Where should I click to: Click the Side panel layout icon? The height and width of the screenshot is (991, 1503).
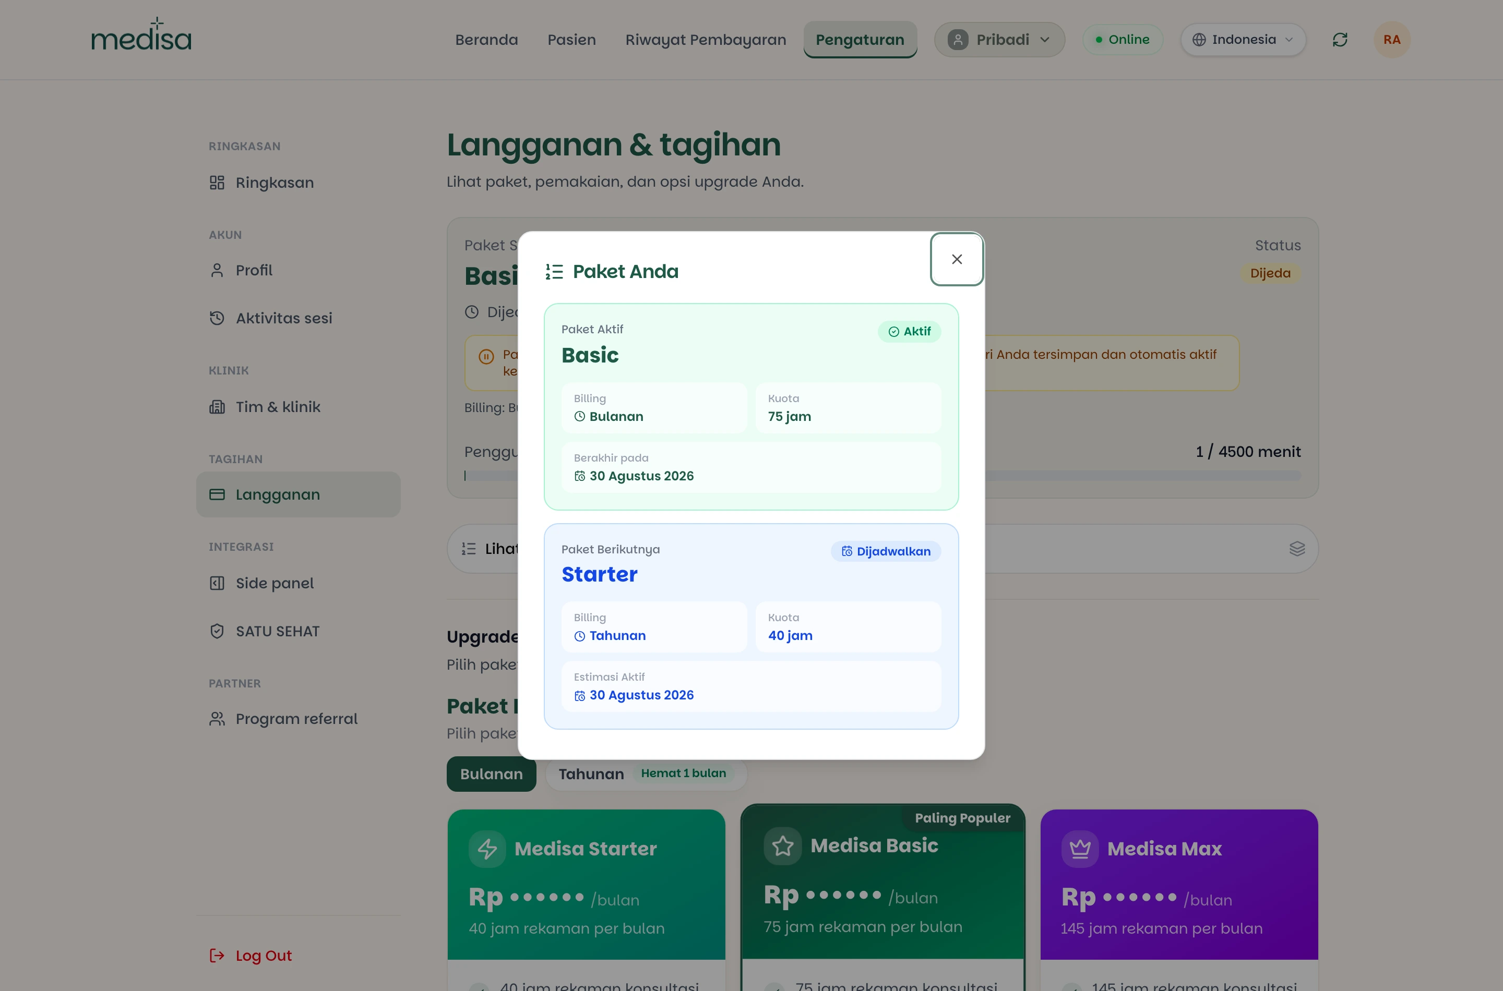[217, 583]
